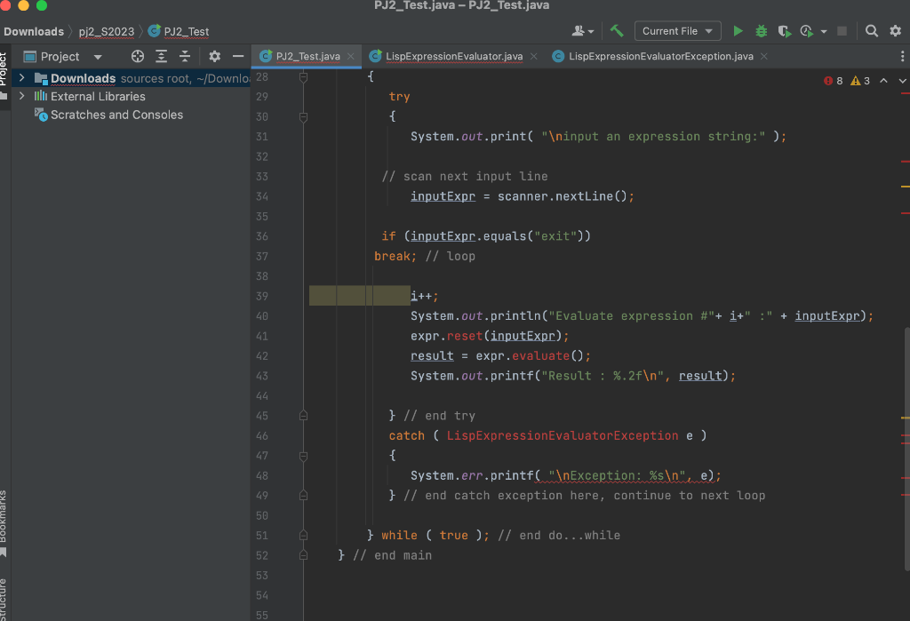
Task: Build project using the hammer icon
Action: click(x=617, y=31)
